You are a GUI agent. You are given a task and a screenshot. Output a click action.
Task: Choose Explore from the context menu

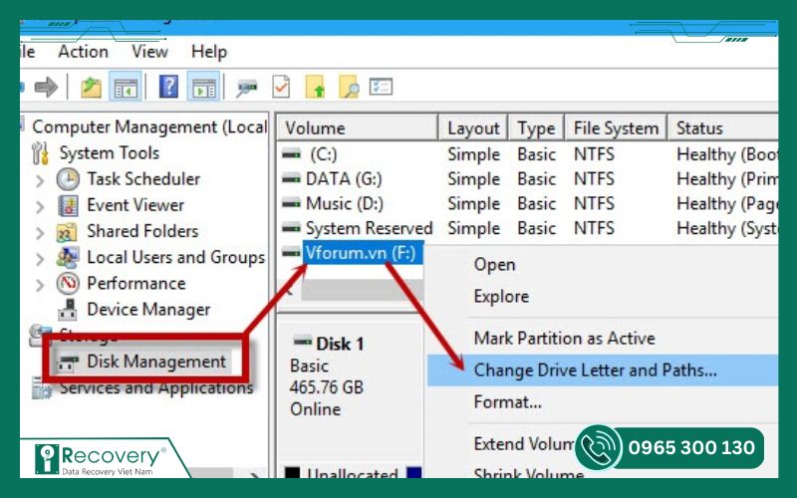click(501, 296)
